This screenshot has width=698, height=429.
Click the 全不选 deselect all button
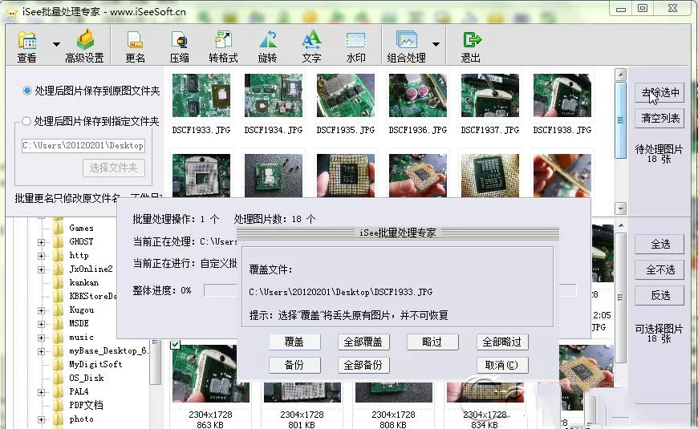tap(659, 269)
